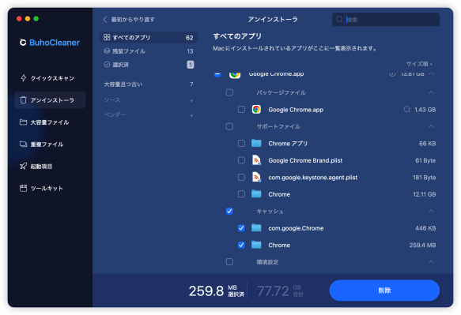This screenshot has height=315, width=461.
Task: Focus the 検索 search field
Action: (x=386, y=20)
